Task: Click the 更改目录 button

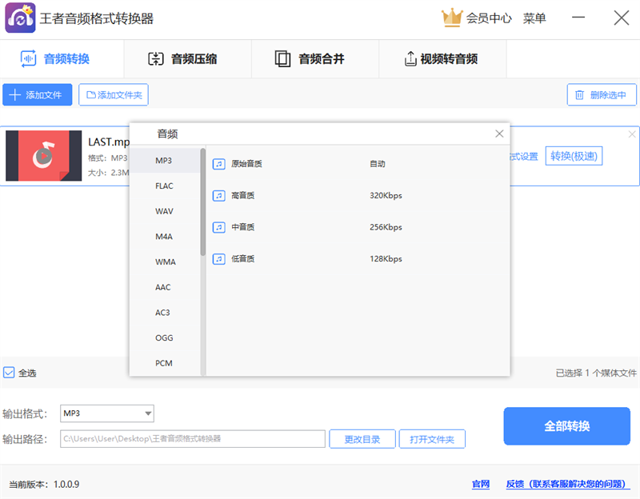Action: 362,439
